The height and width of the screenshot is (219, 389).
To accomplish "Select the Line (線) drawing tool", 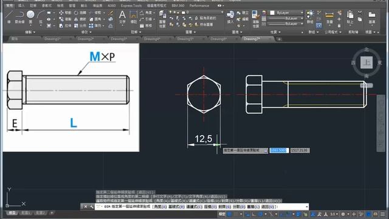I will [x=9, y=16].
